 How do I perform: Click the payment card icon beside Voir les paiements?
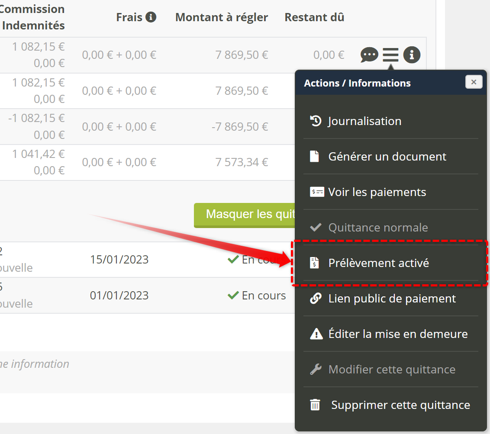tap(316, 192)
